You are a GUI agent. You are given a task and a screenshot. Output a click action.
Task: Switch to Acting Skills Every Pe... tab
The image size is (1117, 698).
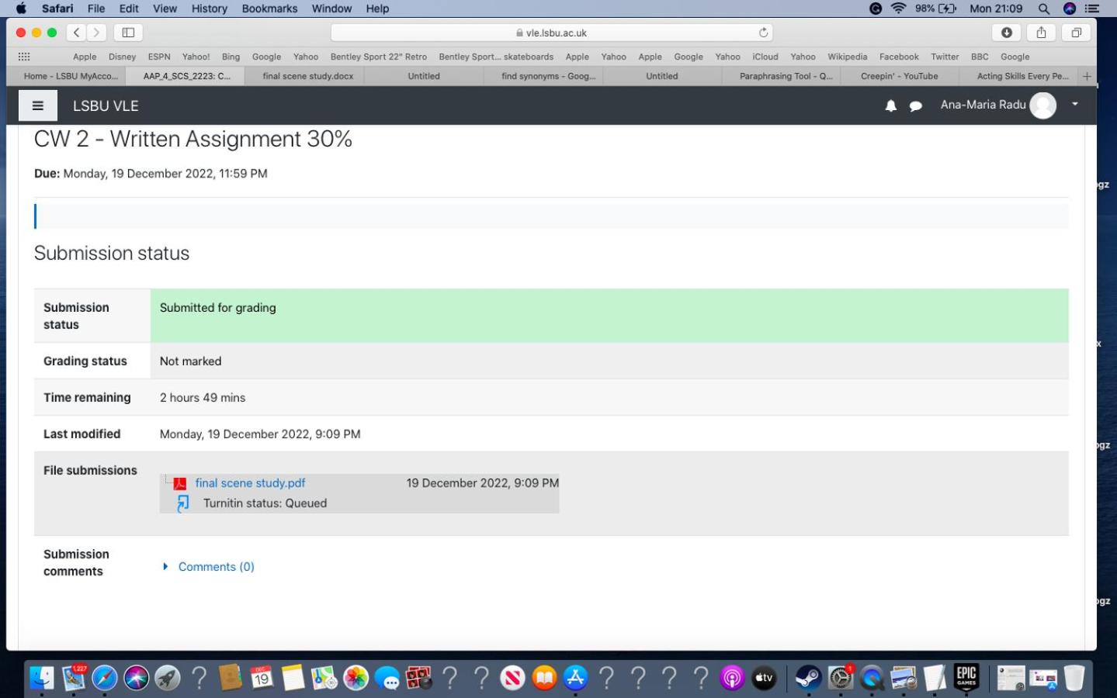[x=1022, y=76]
